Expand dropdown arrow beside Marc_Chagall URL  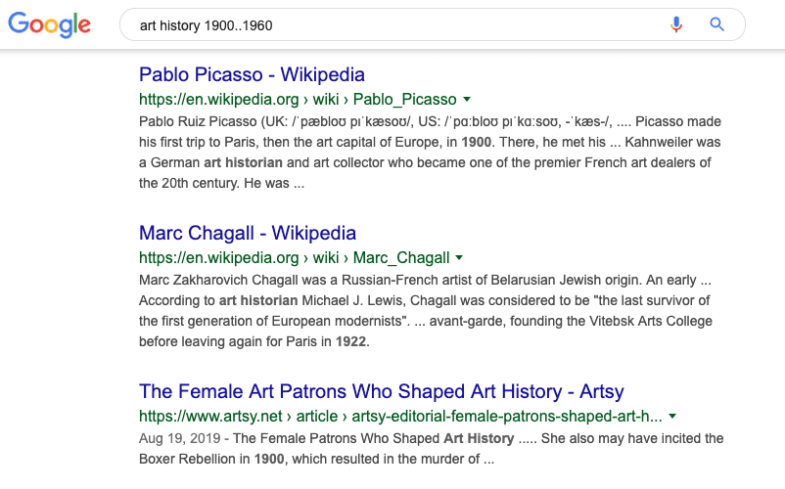click(x=459, y=258)
